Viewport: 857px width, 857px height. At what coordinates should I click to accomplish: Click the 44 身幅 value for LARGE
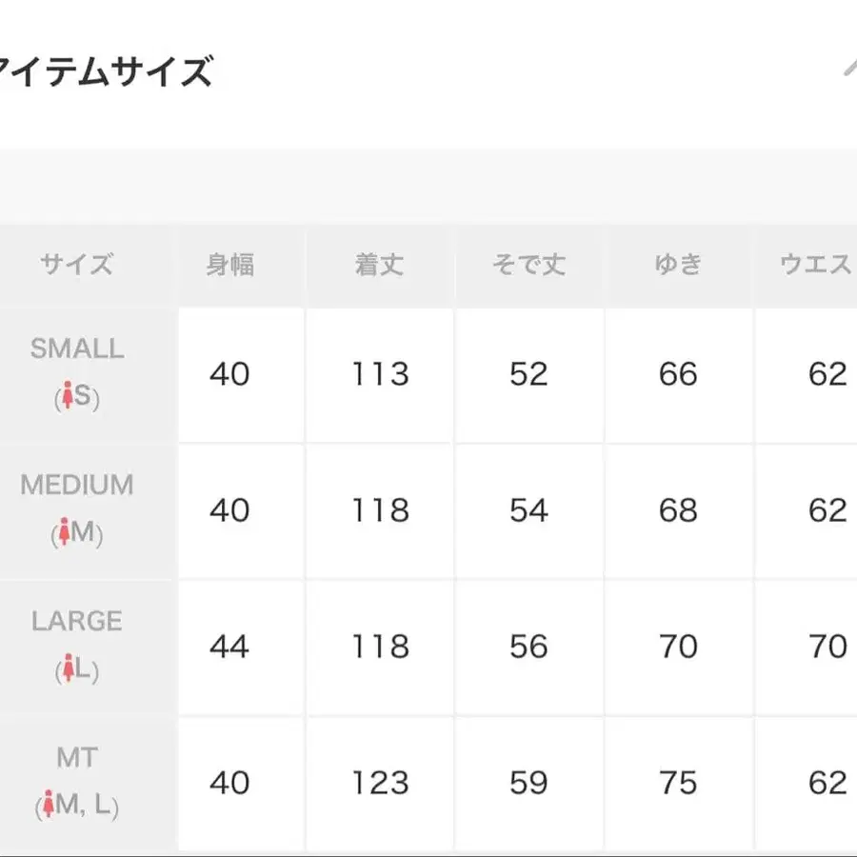[229, 648]
